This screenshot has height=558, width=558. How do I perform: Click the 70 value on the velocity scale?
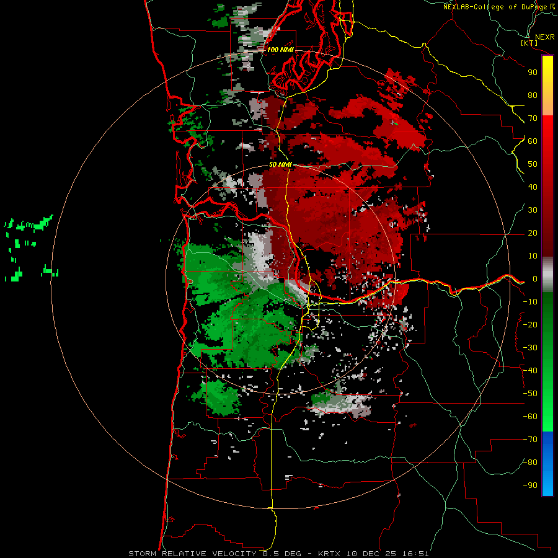tap(533, 118)
